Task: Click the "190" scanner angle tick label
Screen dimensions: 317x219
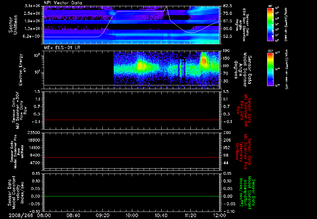Action: 226,51
